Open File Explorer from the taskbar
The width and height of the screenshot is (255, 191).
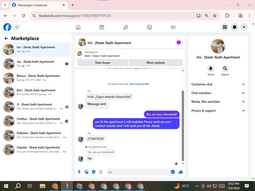[42, 186]
